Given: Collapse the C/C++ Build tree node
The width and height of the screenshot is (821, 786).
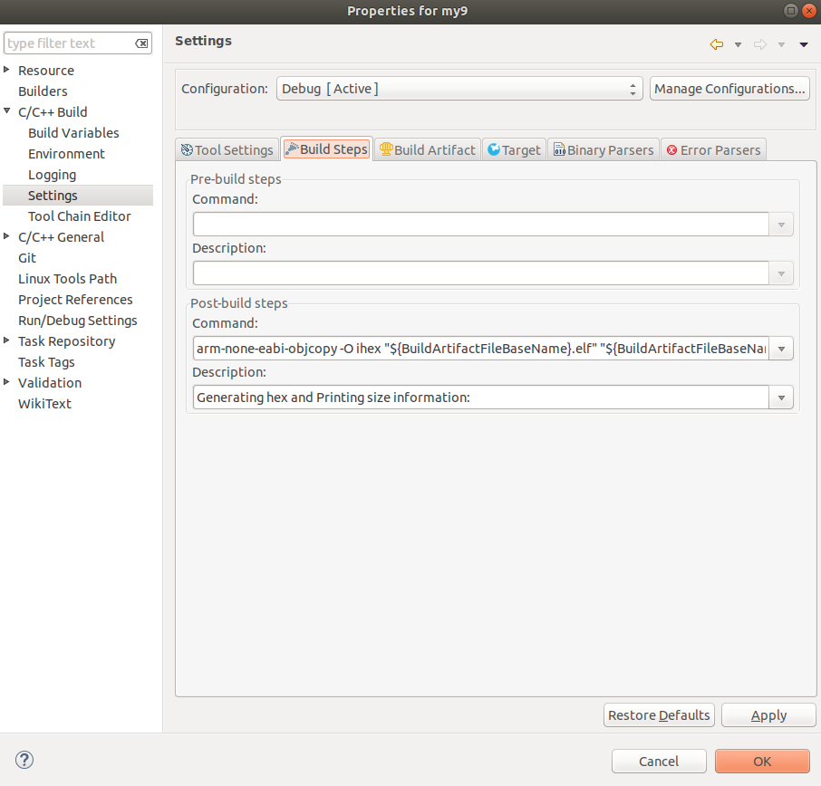Looking at the screenshot, I should point(7,112).
